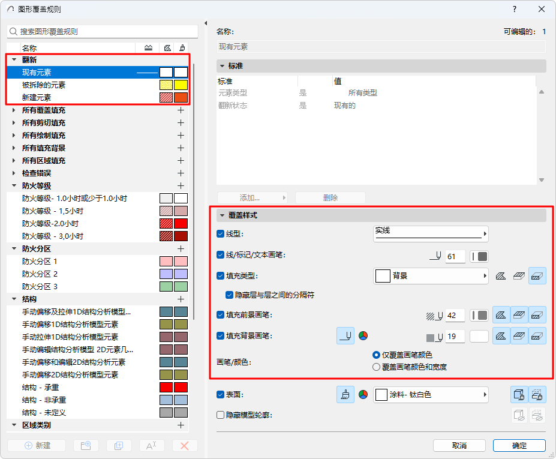Toggle the second surface override icon in 表面 row
The width and height of the screenshot is (556, 459).
tap(537, 394)
